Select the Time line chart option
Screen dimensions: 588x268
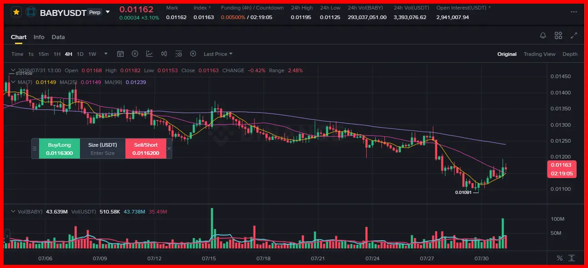coord(17,54)
